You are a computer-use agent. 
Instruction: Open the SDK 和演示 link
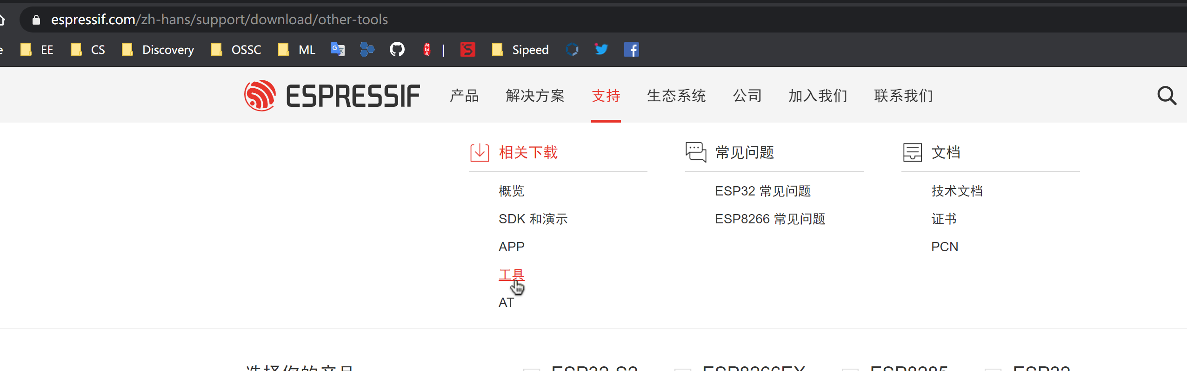(x=533, y=219)
